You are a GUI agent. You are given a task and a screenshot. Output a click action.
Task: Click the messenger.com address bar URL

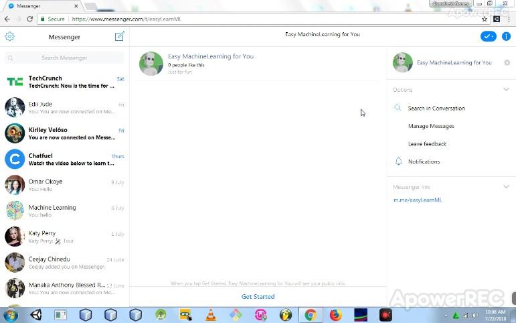pyautogui.click(x=126, y=19)
